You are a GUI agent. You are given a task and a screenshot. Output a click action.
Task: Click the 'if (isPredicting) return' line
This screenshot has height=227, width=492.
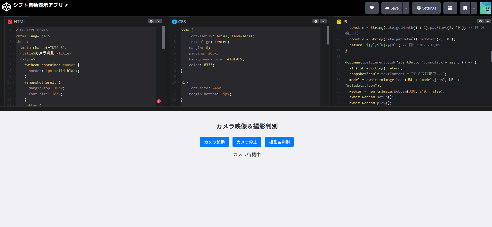[x=375, y=68]
